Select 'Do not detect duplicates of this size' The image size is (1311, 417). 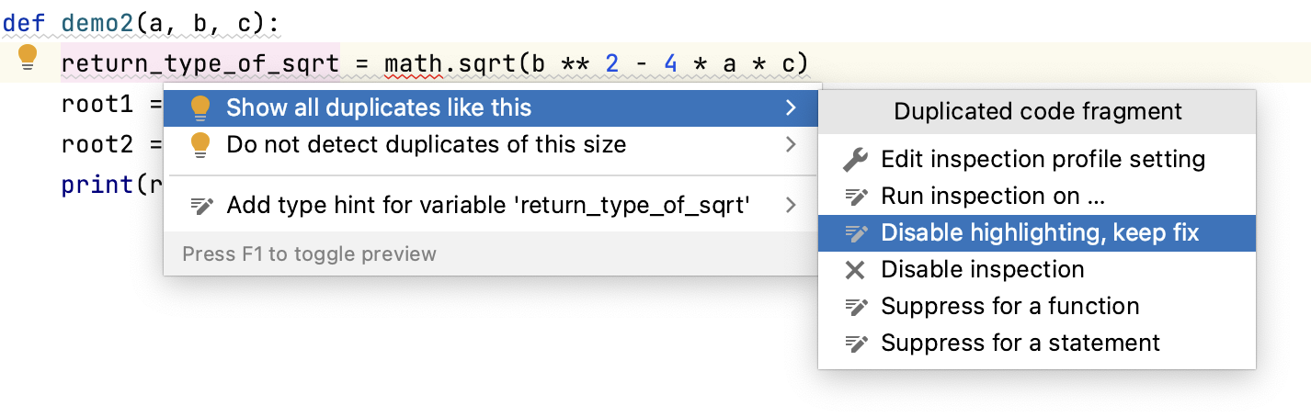[426, 145]
